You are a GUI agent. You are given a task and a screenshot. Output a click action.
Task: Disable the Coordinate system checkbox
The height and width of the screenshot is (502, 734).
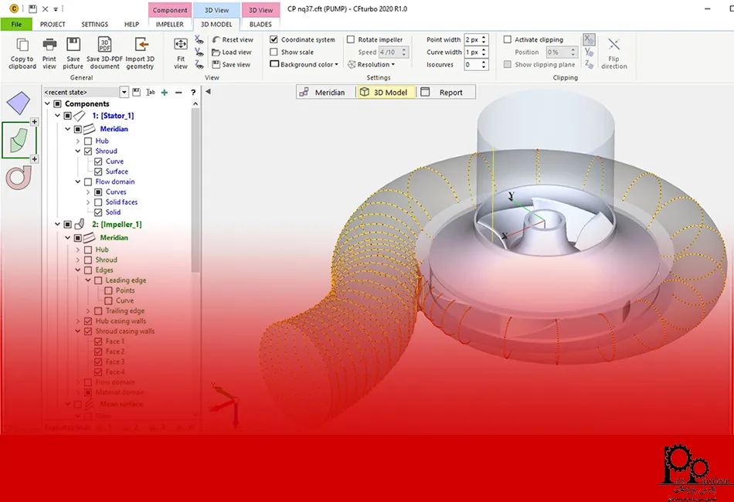274,39
